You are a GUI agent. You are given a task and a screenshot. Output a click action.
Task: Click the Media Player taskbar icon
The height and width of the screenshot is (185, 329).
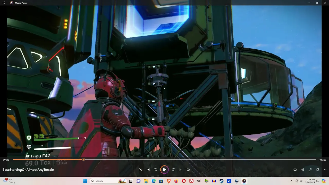pyautogui.click(x=244, y=181)
